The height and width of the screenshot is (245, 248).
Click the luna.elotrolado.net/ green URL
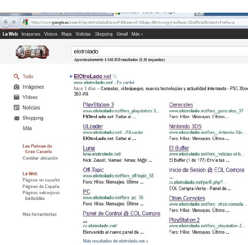coord(102,154)
